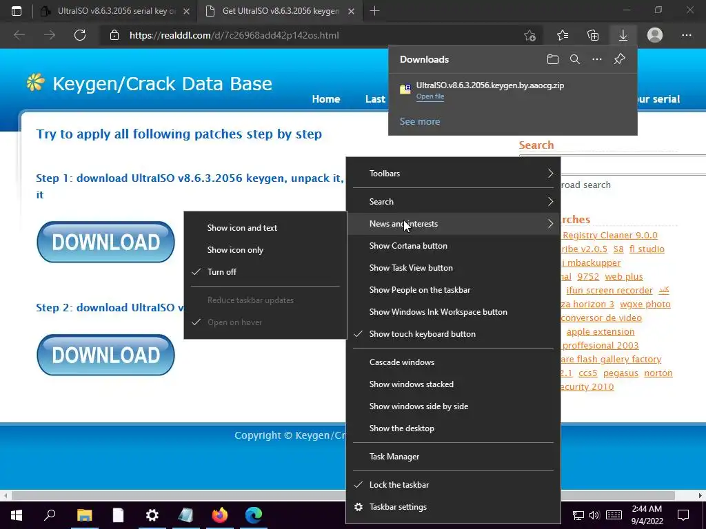Screen dimensions: 706x529
Task: Click the site lock icon in address bar
Action: (x=114, y=35)
